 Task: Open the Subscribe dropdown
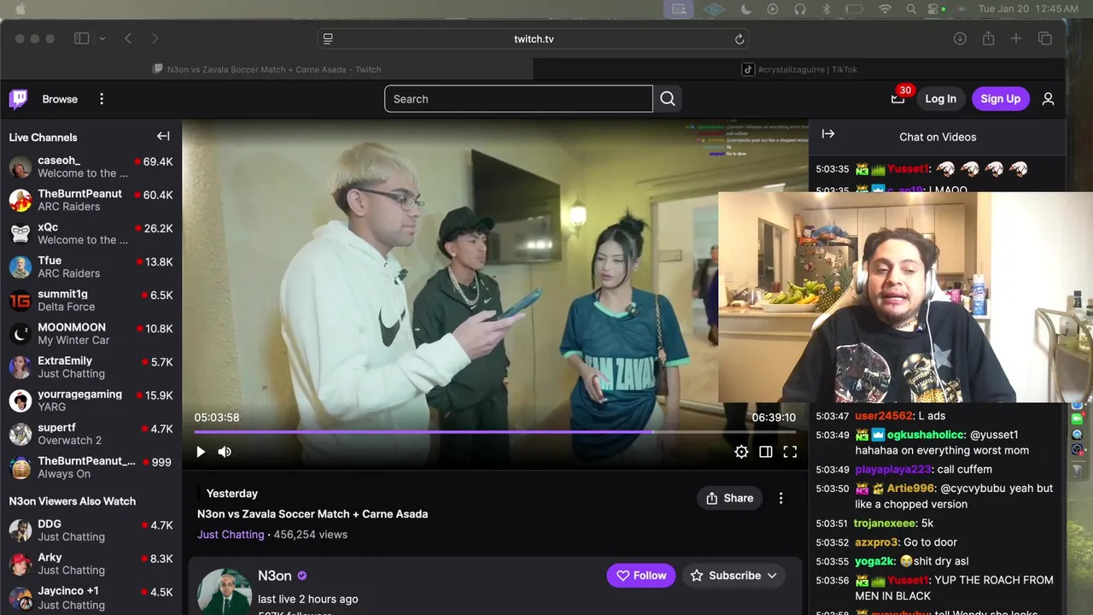click(735, 576)
